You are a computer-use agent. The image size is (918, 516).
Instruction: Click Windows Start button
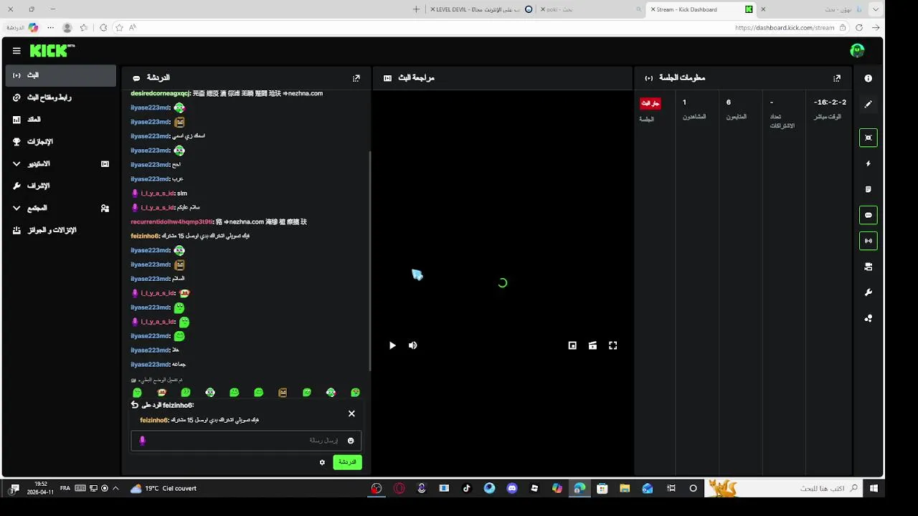tap(874, 488)
